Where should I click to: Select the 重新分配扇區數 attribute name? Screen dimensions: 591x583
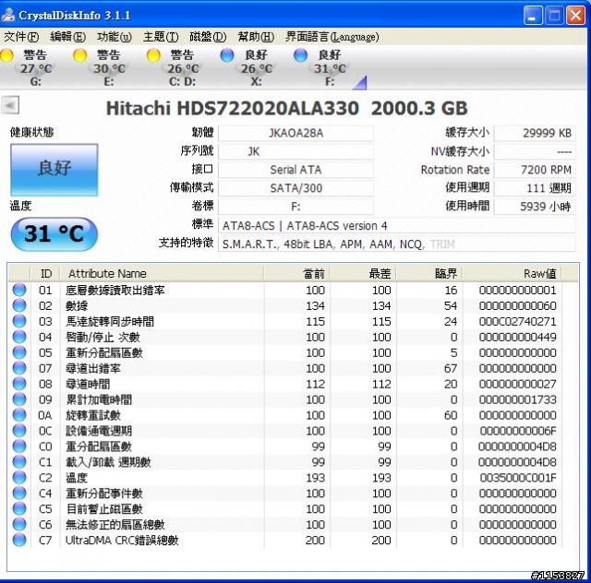tap(104, 352)
